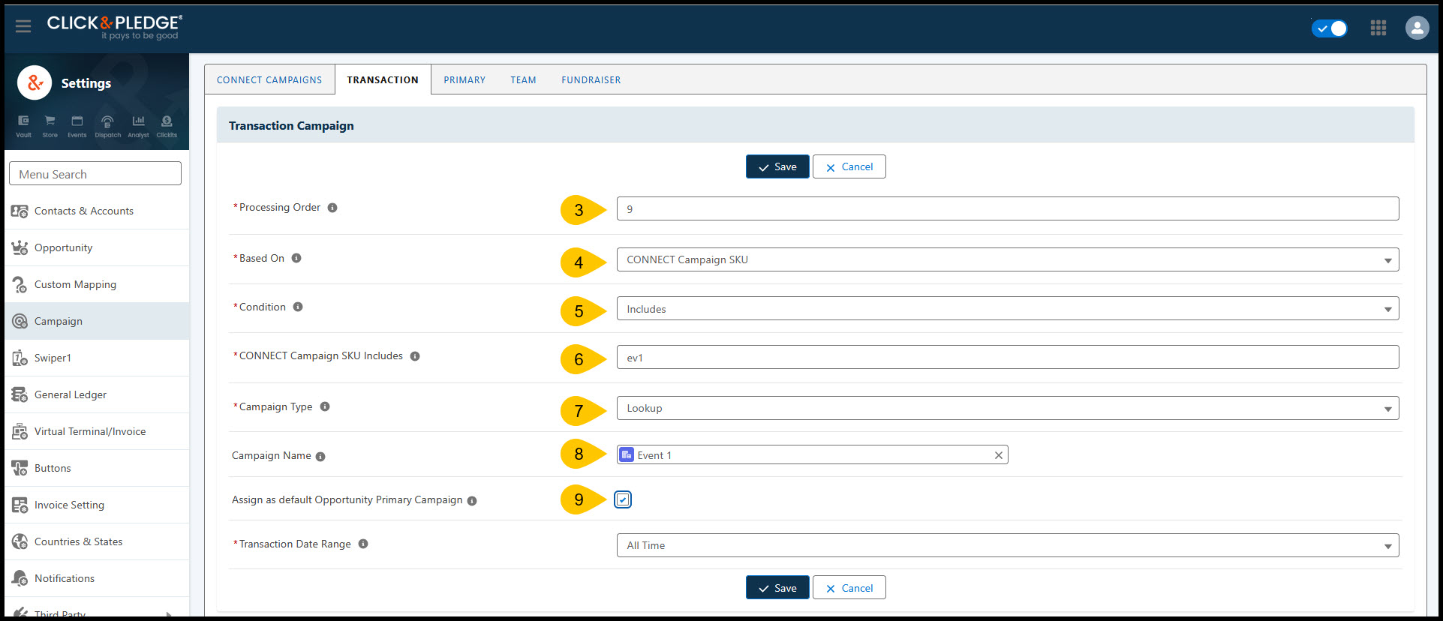The height and width of the screenshot is (621, 1443).
Task: Open Custom Mapping settings
Action: [x=97, y=284]
